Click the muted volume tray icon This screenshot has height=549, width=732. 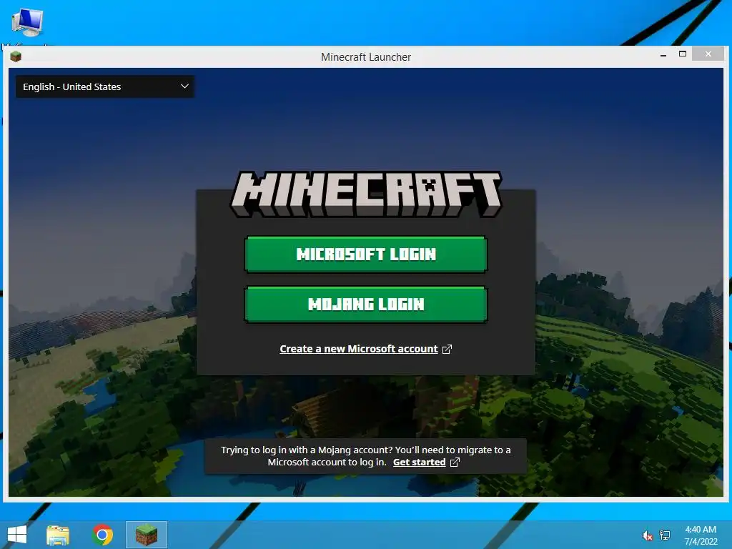[x=647, y=535]
